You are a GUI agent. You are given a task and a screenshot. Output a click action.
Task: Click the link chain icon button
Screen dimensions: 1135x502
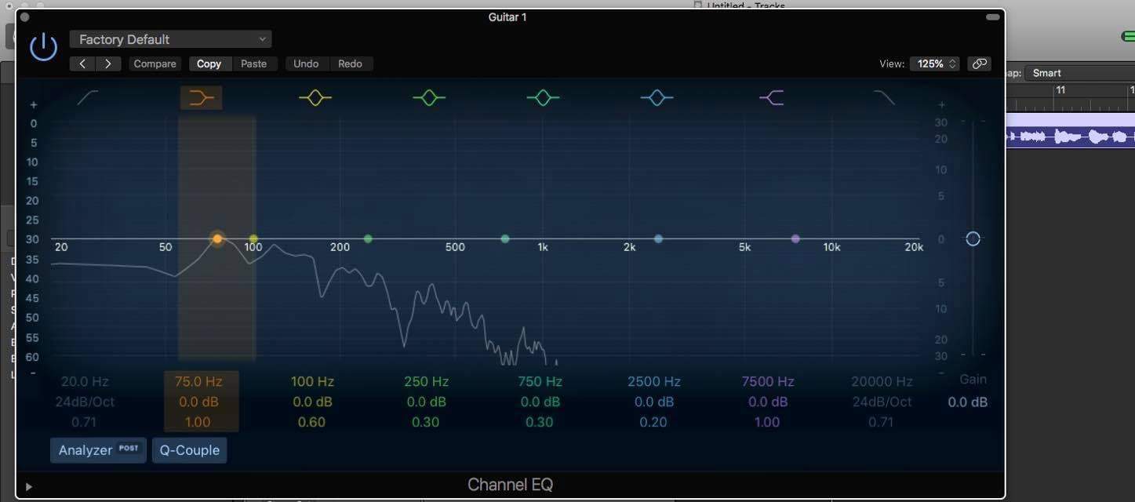pos(979,64)
